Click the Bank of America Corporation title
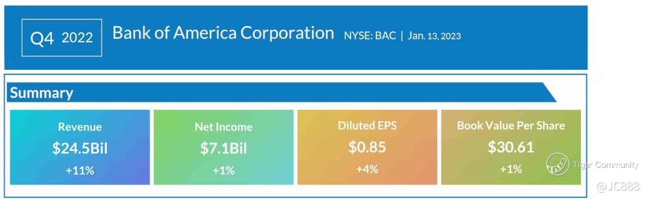Image resolution: width=652 pixels, height=201 pixels. (223, 33)
